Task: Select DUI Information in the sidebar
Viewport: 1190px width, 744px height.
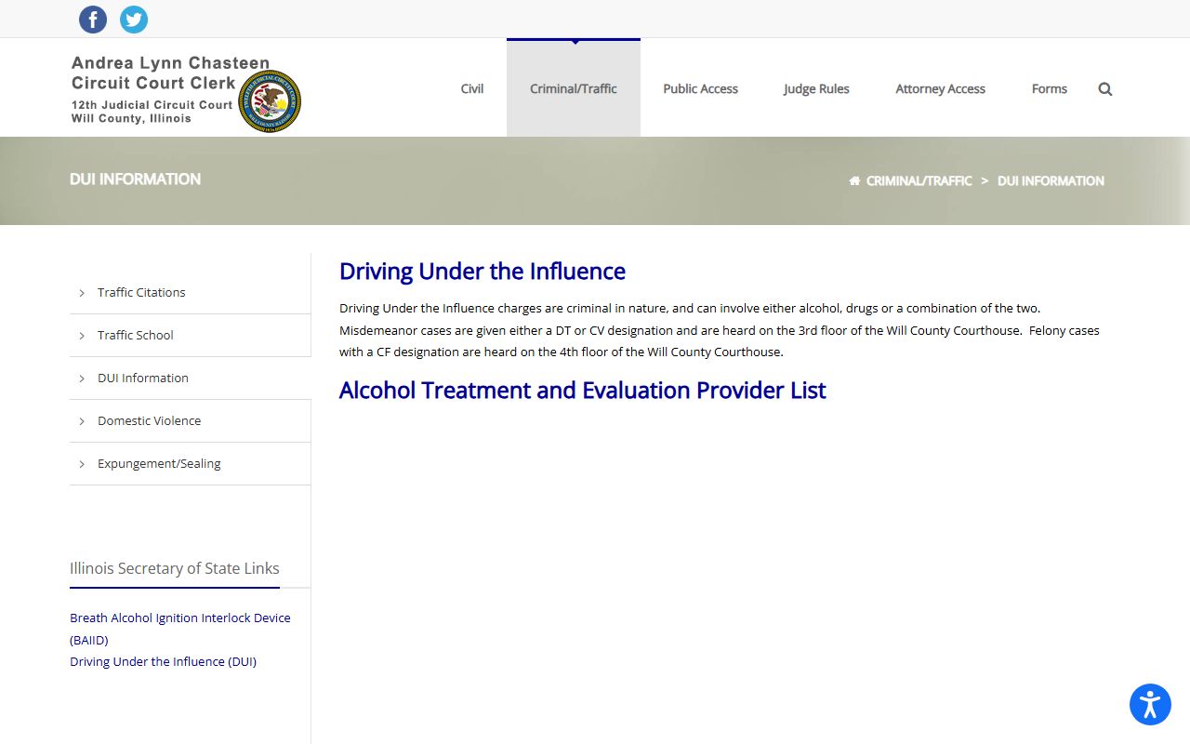Action: (143, 378)
